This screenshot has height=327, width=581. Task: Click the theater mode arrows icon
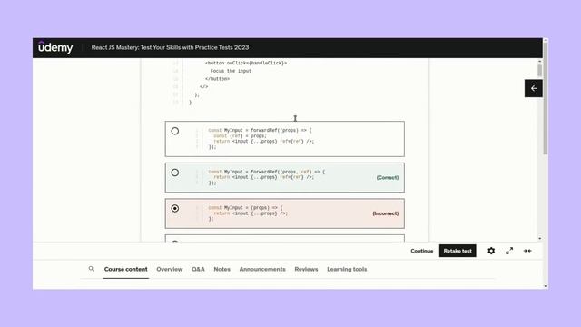click(x=527, y=251)
